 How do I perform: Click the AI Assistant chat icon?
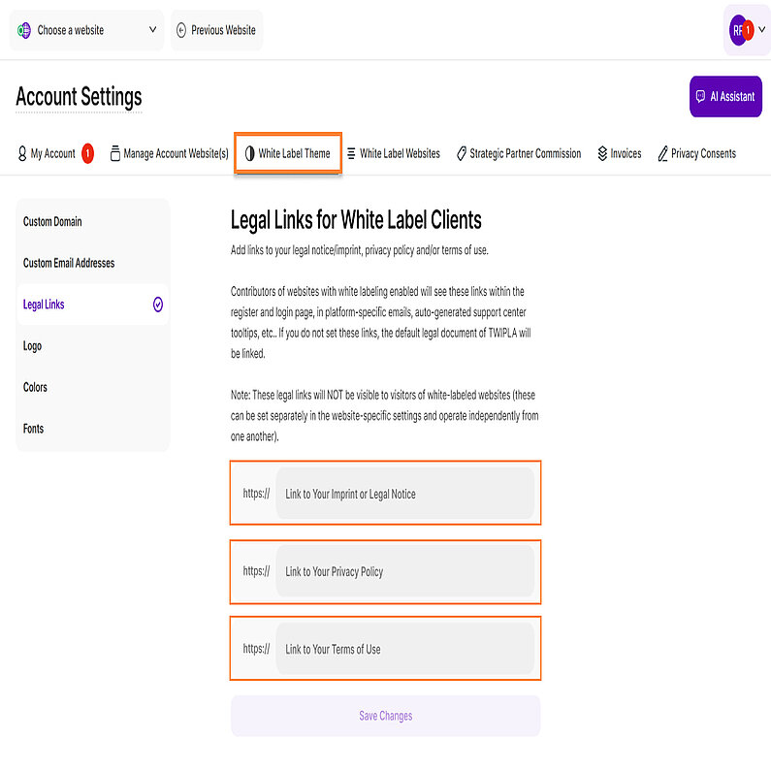700,97
